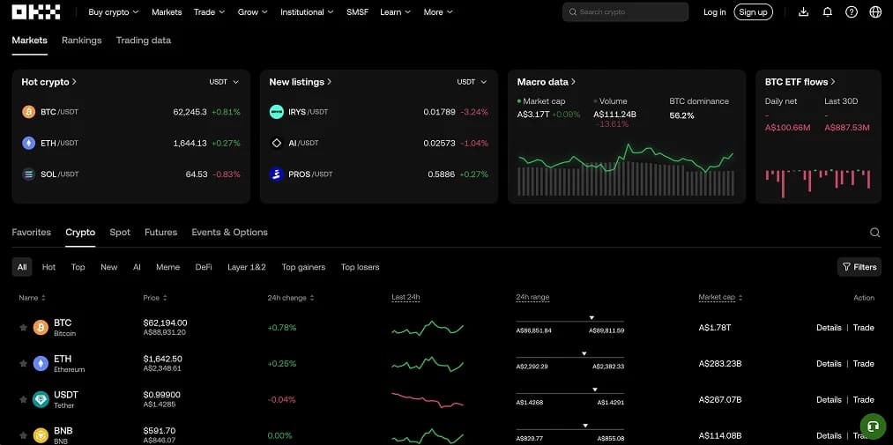Toggle the USDT favorite star

click(x=23, y=399)
